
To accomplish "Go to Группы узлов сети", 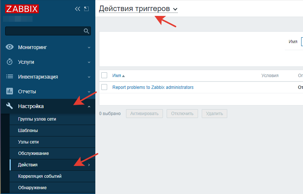I will tap(52, 119).
